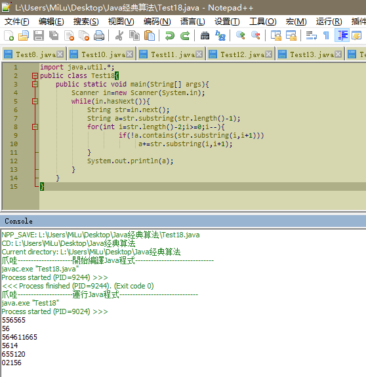This screenshot has height=377, width=366.
Task: Click Scanner in=new Scanner code line
Action: 138,93
